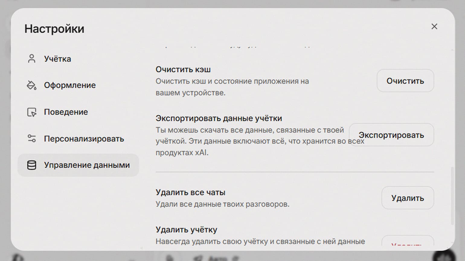Click the person icon beside Учётка
Screen dimensions: 465x261
tap(32, 58)
